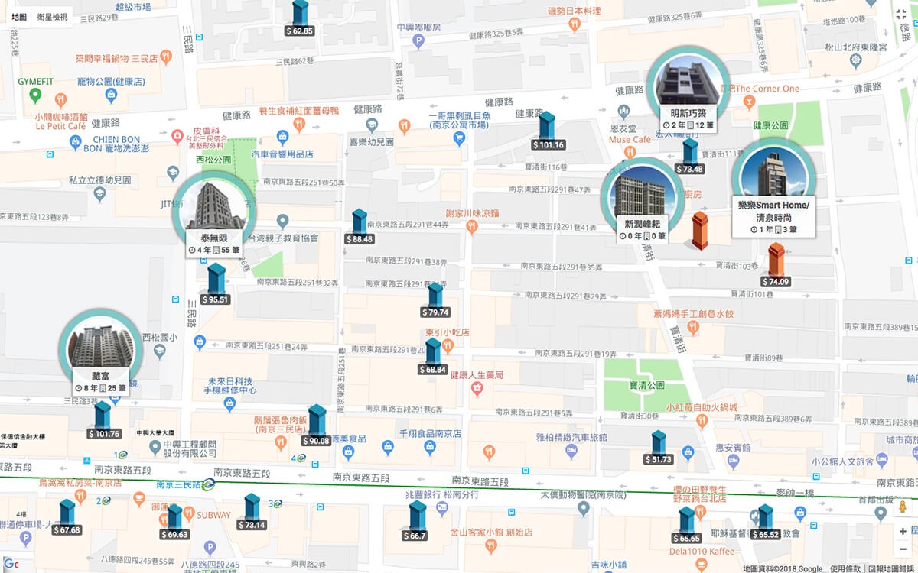The image size is (918, 573).
Task: Select the orange $74.09 building marker
Action: 776,264
